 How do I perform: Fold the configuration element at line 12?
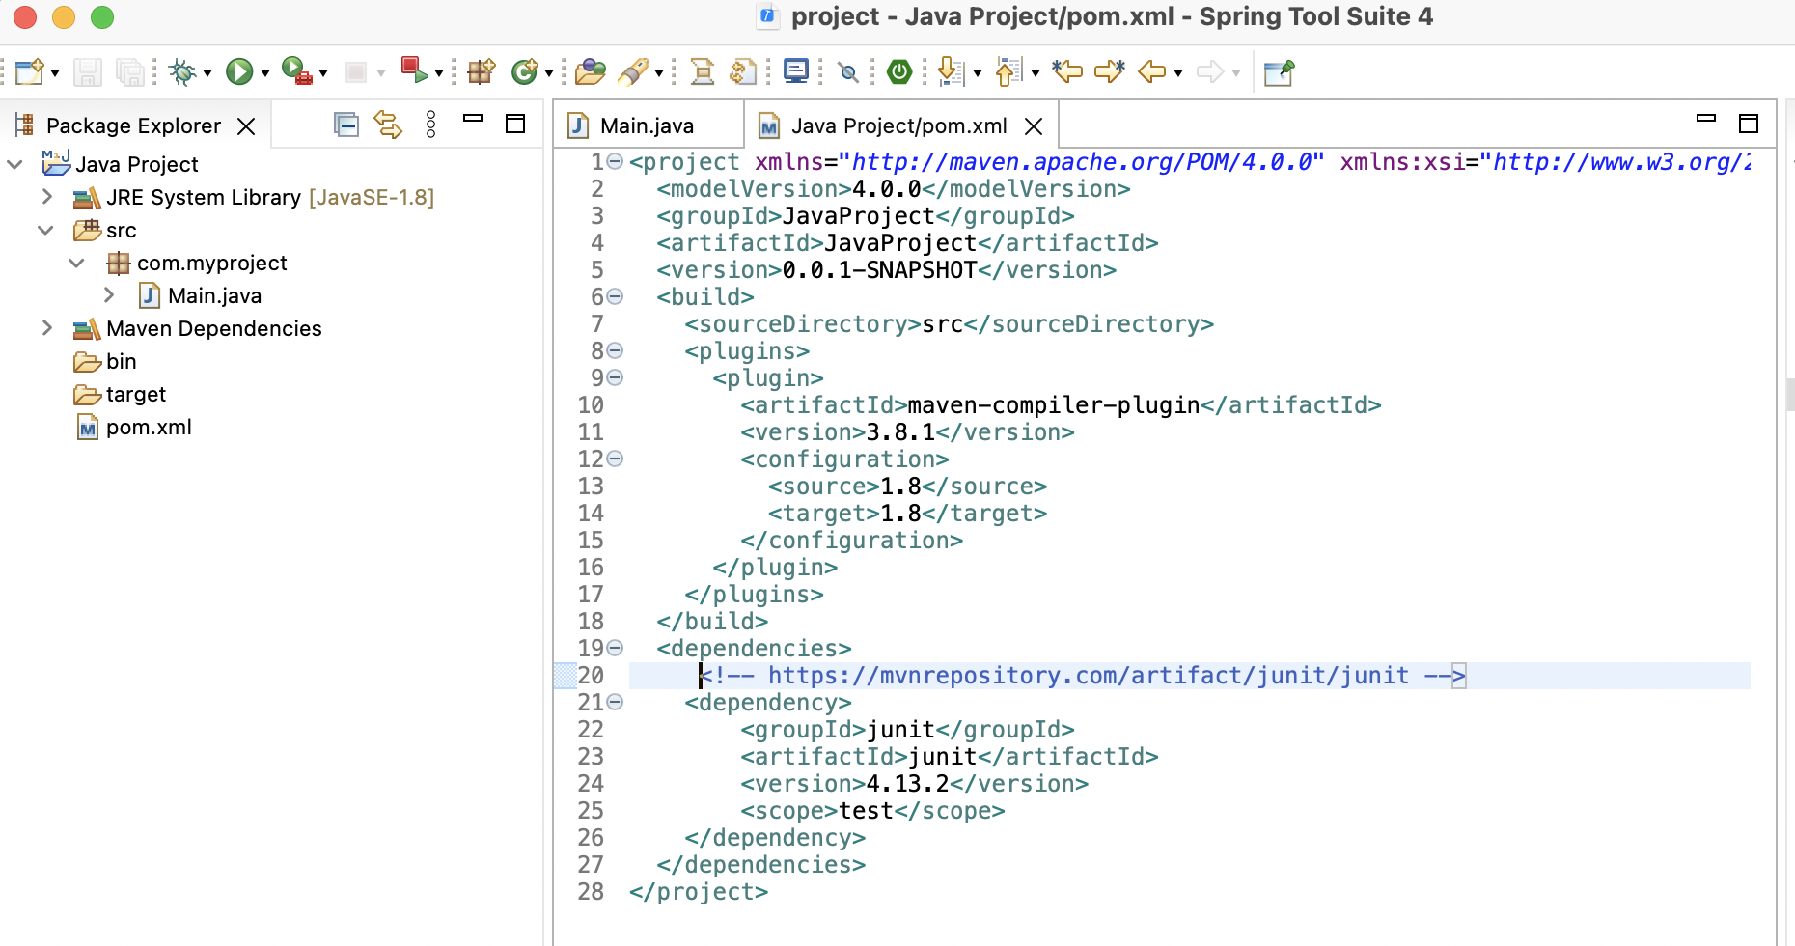[615, 459]
